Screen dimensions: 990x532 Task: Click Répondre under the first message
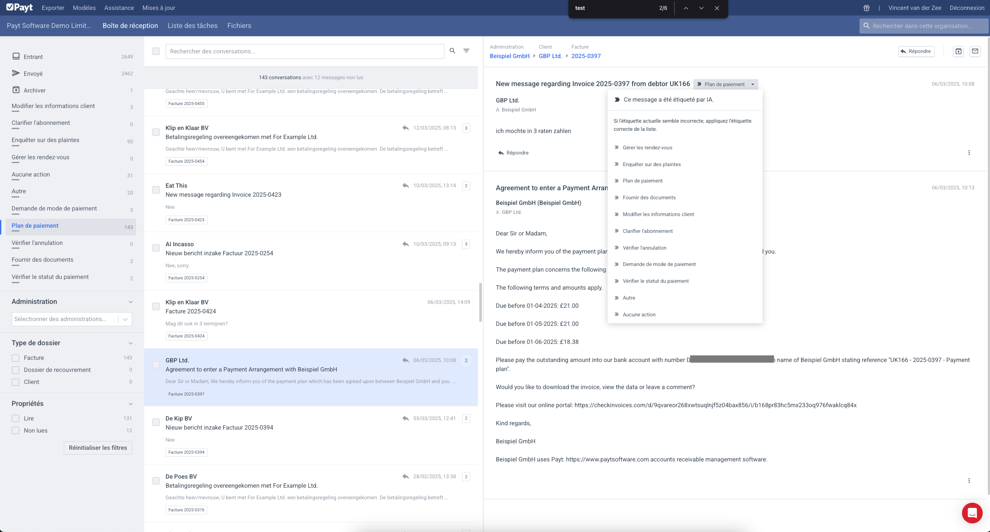513,153
